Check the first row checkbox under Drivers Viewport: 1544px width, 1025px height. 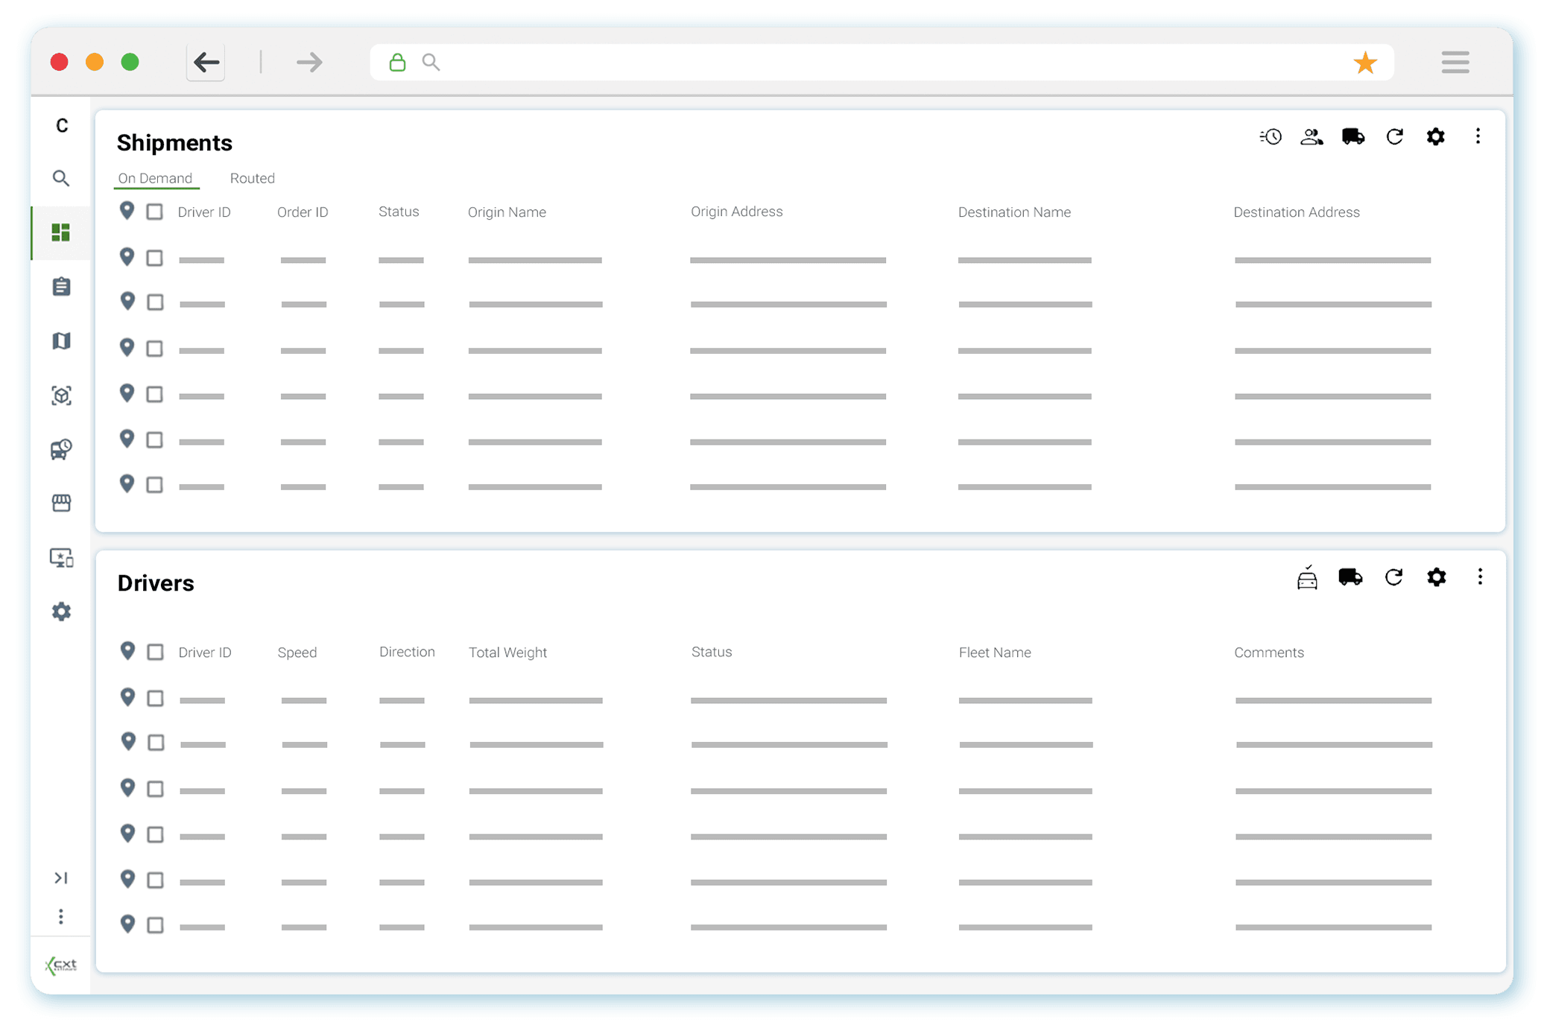(x=155, y=698)
